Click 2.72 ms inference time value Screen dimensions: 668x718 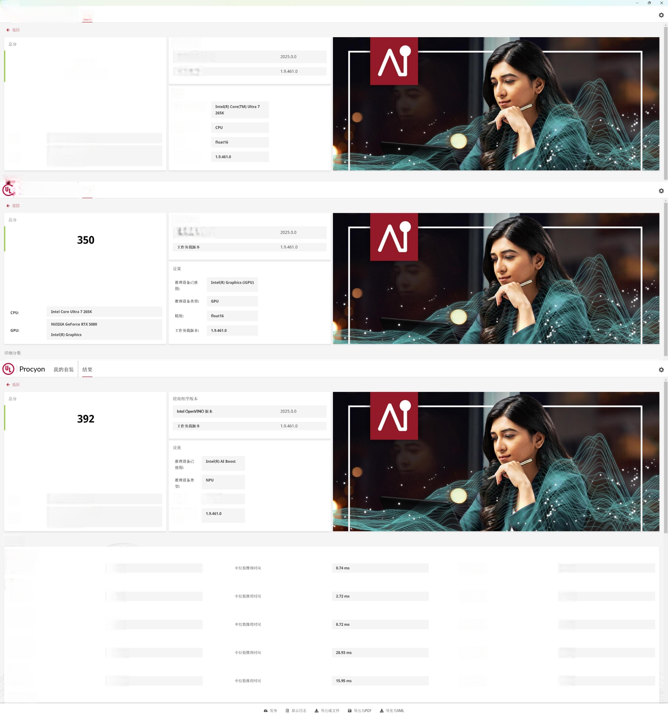tap(380, 596)
